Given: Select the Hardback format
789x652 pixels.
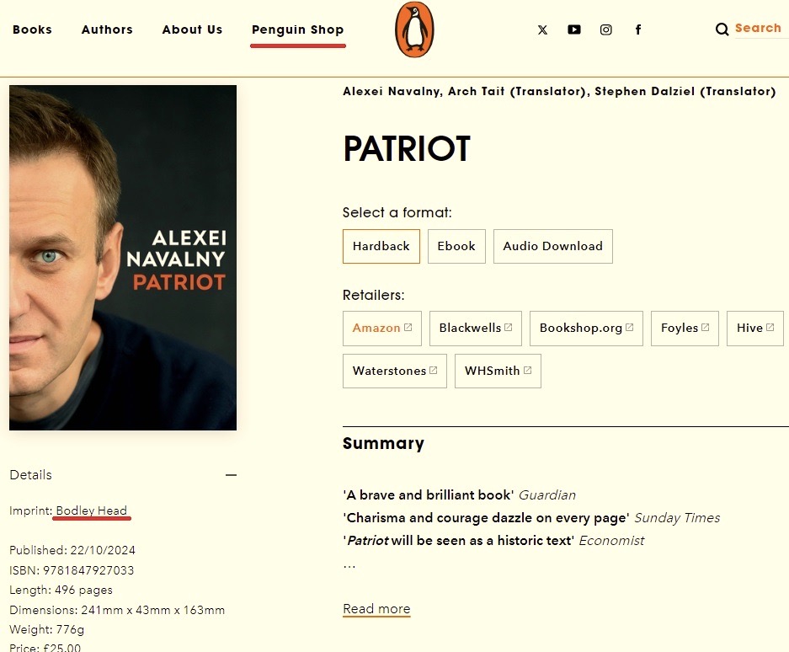Looking at the screenshot, I should pyautogui.click(x=381, y=246).
